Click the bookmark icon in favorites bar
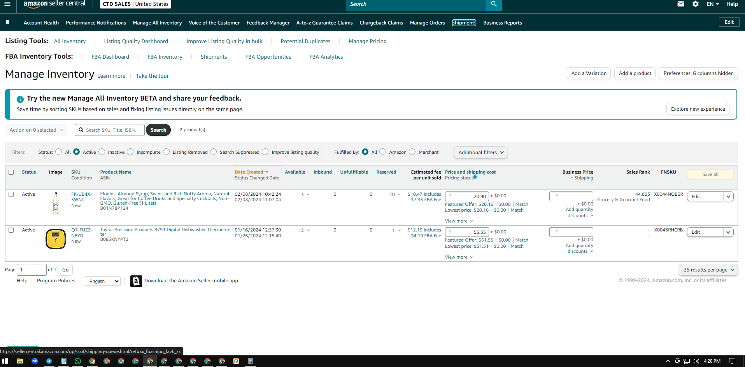Viewport: 745px width, 367px height. [7, 23]
